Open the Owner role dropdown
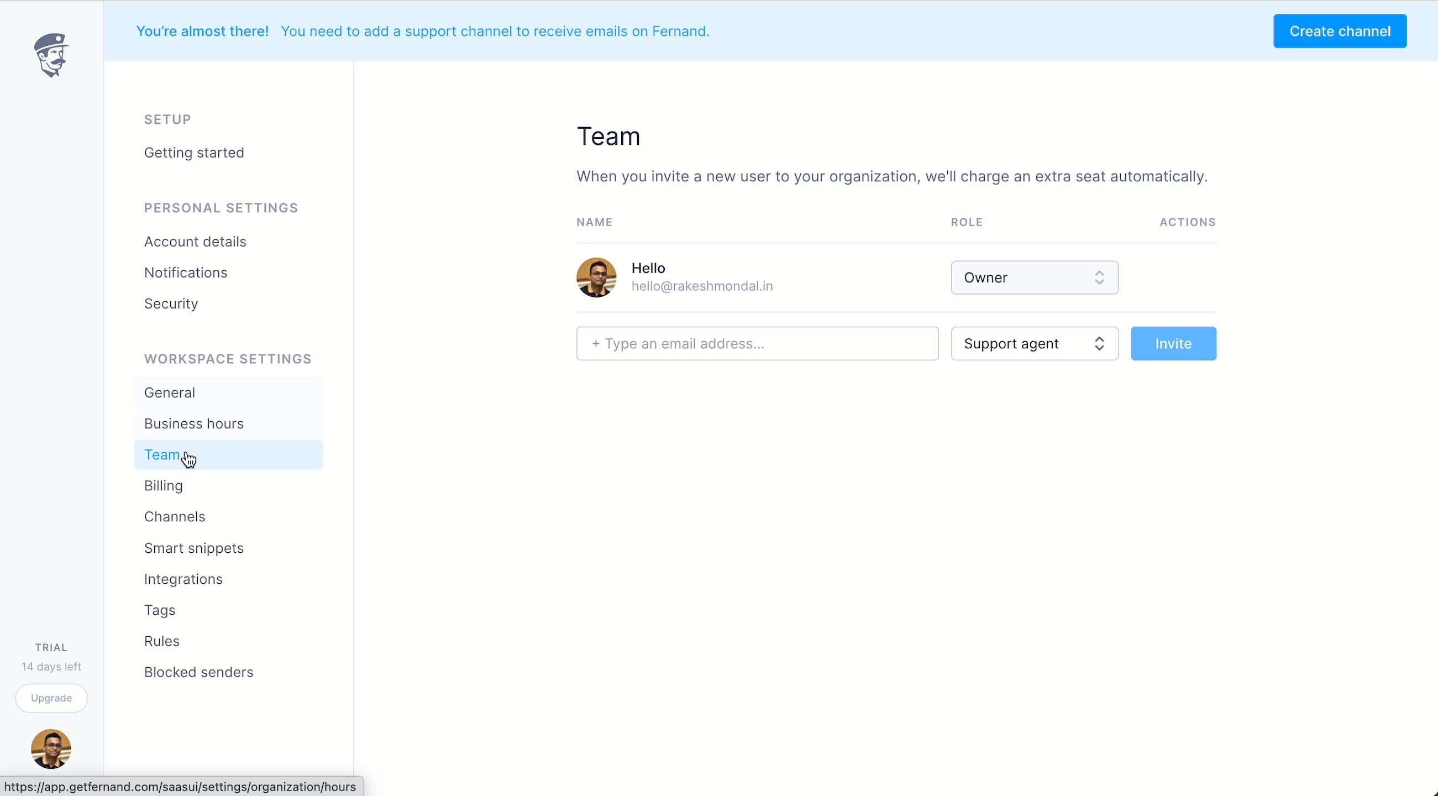This screenshot has width=1438, height=796. 1034,277
